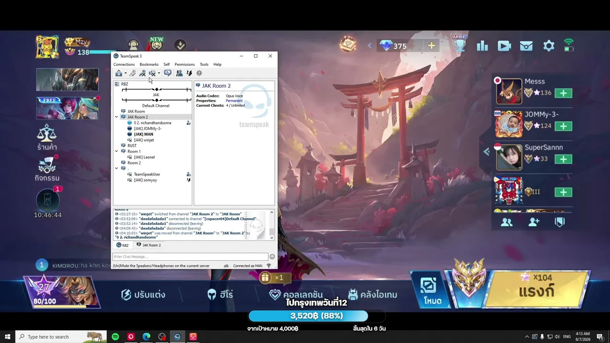Open the Self menu
Screen dimensions: 610x343
click(x=166, y=64)
